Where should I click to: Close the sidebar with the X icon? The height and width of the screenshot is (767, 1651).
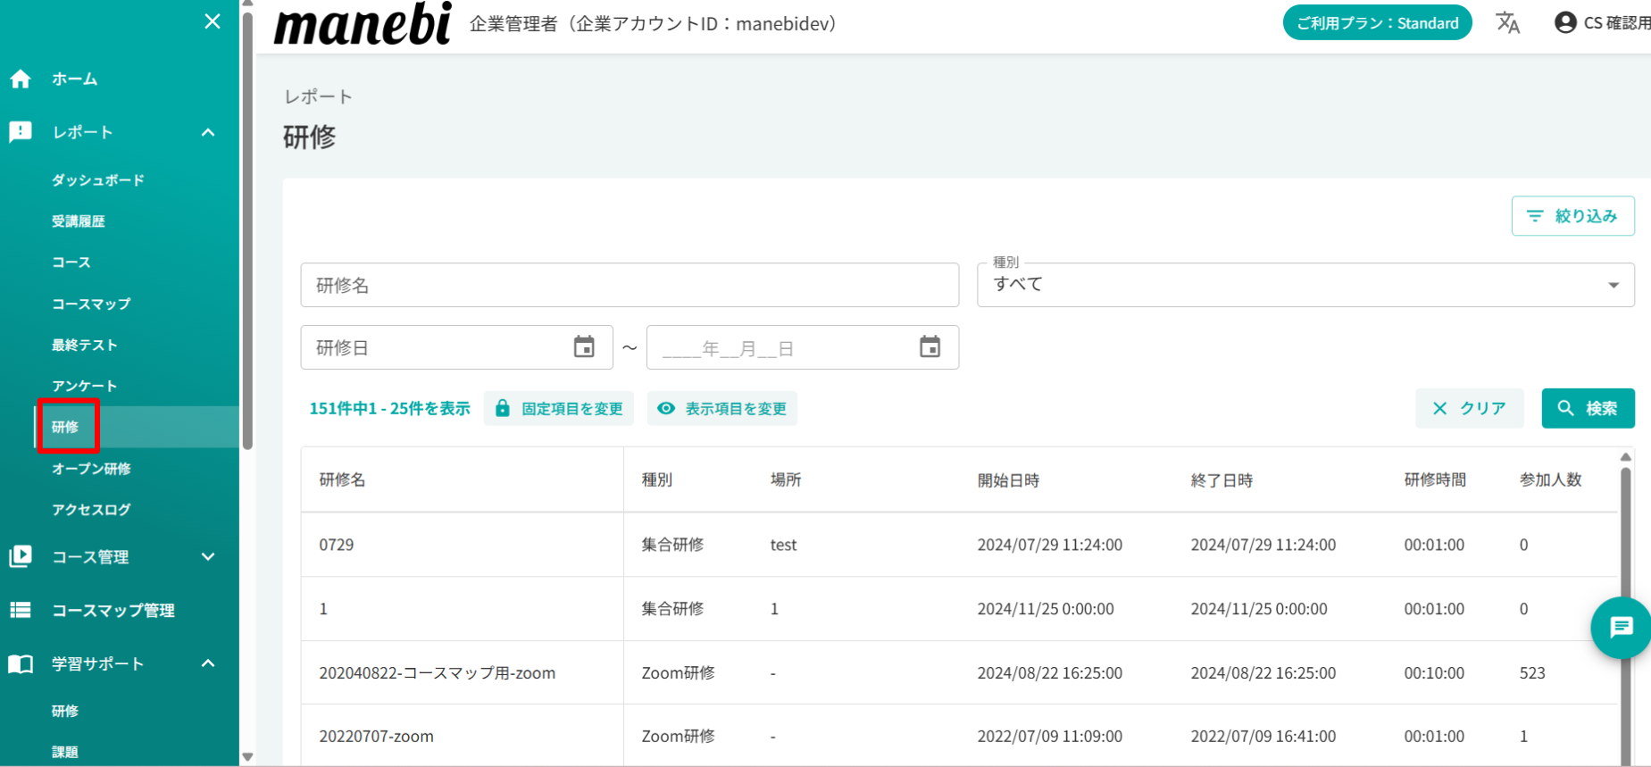point(213,21)
